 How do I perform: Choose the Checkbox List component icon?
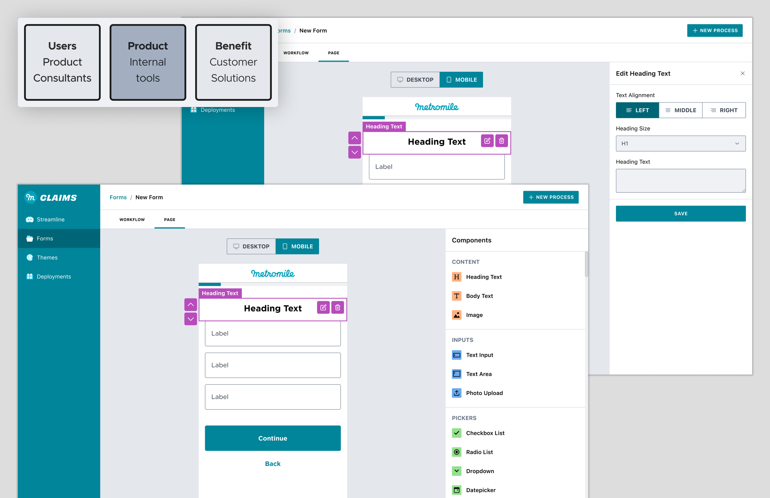coord(456,433)
